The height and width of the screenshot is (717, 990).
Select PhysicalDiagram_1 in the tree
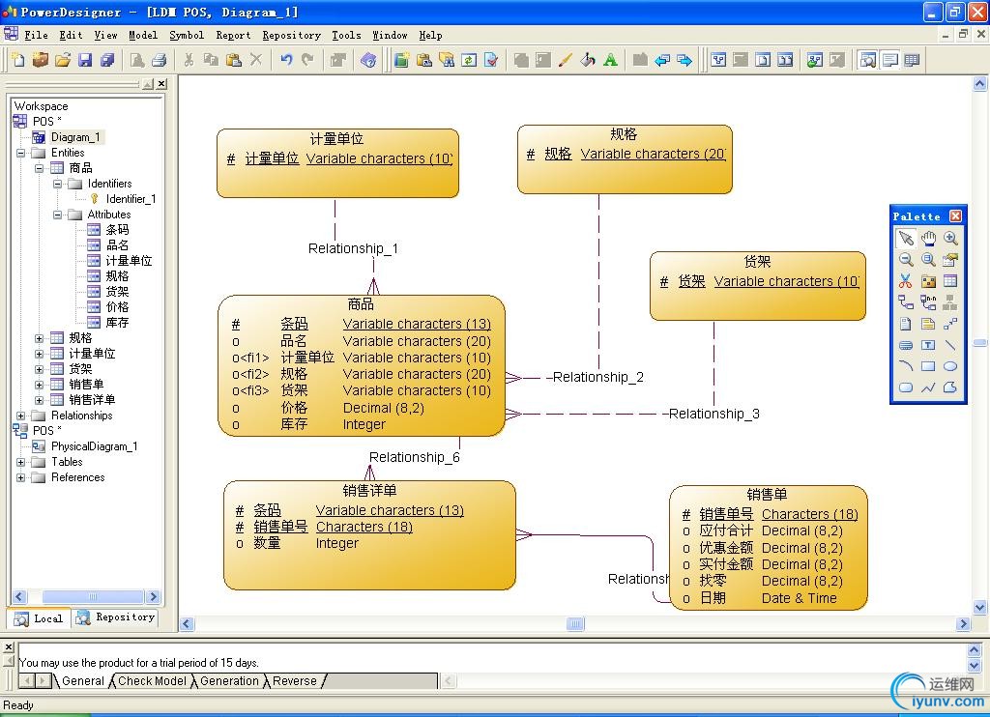click(x=94, y=446)
